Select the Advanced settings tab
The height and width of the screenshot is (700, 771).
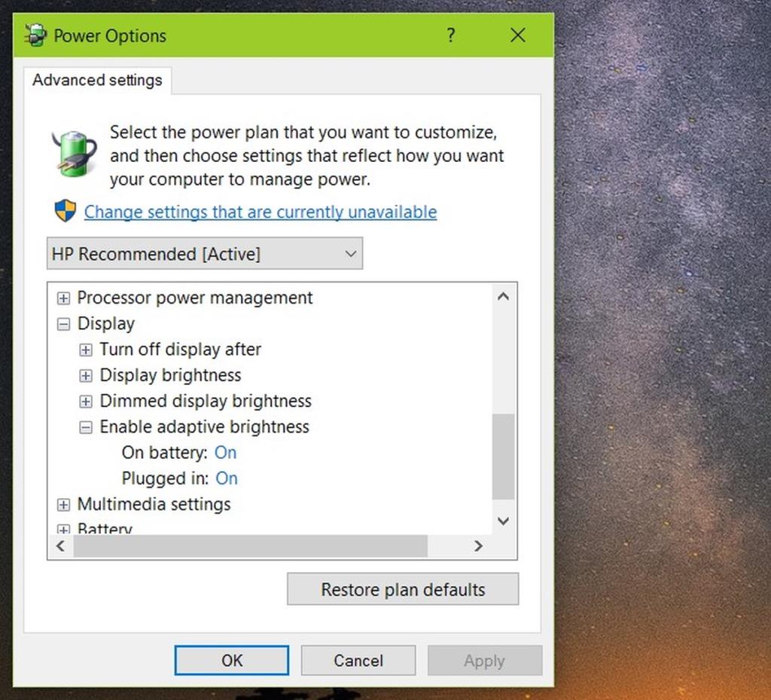pyautogui.click(x=96, y=80)
